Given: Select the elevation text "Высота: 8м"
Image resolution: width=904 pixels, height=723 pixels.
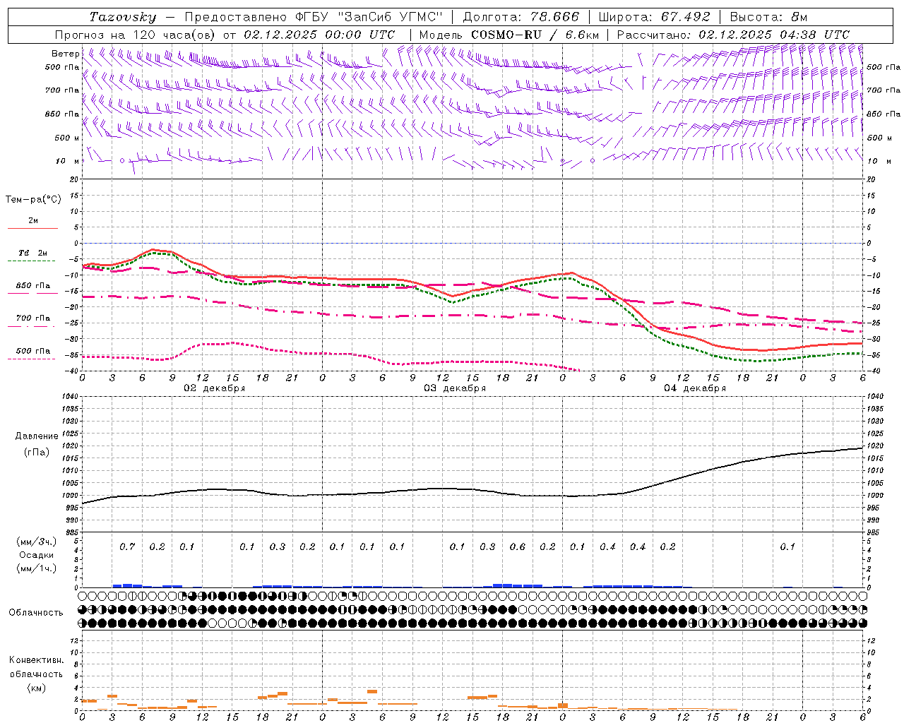Looking at the screenshot, I should 768,17.
